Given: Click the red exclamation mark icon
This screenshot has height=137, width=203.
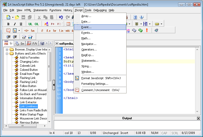Looking at the screenshot, I should tap(147, 30).
